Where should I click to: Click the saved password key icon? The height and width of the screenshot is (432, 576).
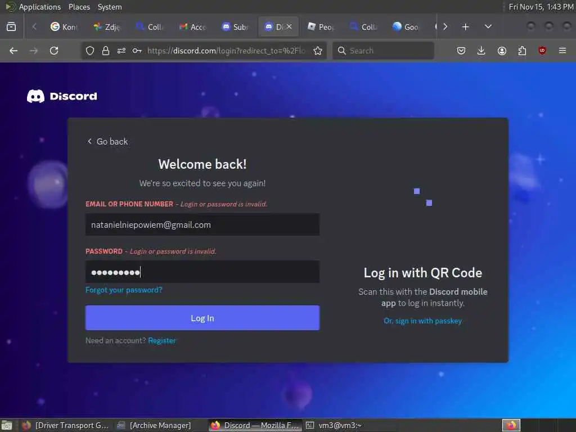coord(137,51)
